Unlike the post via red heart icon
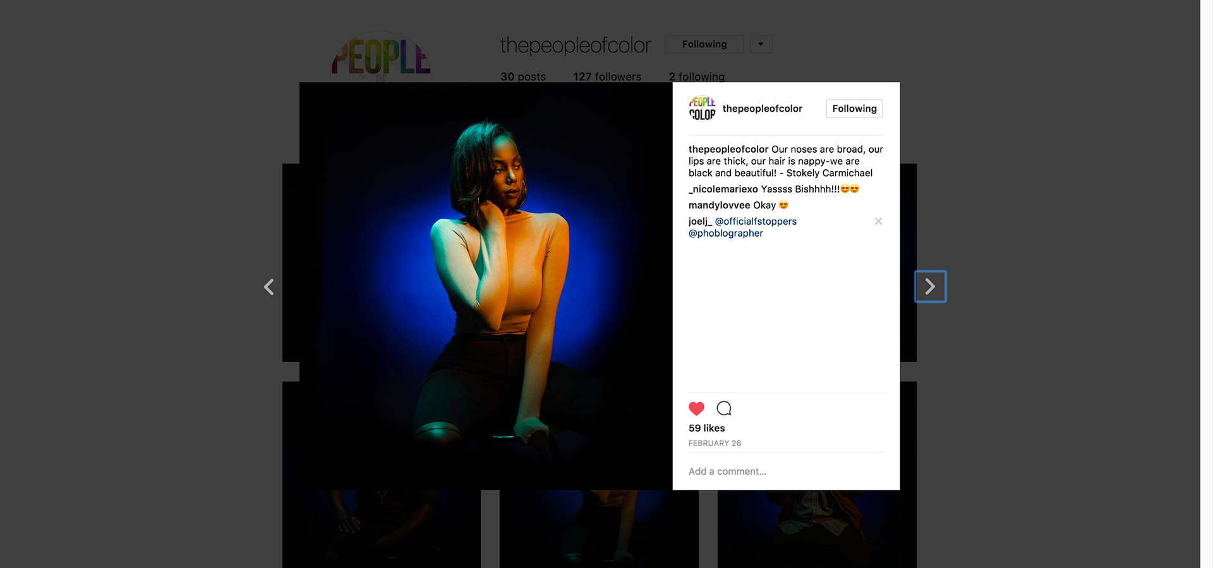The width and height of the screenshot is (1213, 568). (696, 408)
